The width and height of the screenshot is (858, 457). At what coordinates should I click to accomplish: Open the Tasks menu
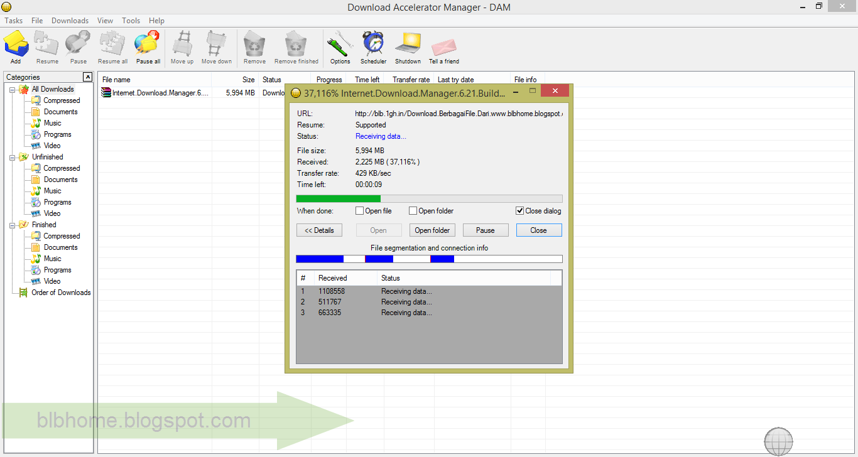(x=14, y=21)
